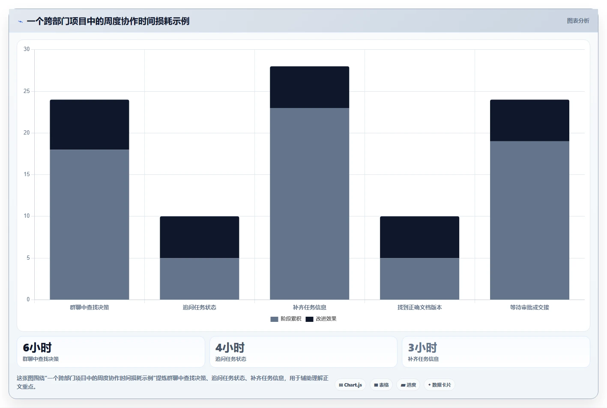Select the 数据卡片 tag pill
Image resolution: width=607 pixels, height=408 pixels.
point(440,385)
